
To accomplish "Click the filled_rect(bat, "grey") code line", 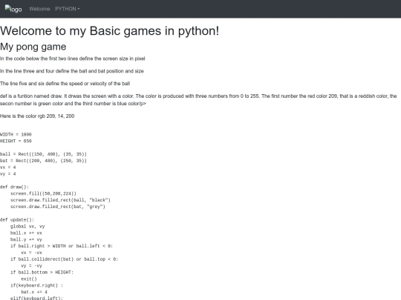I will point(58,207).
